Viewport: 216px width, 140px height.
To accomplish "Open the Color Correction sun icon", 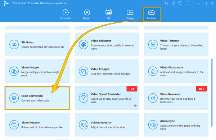I will [14, 98].
